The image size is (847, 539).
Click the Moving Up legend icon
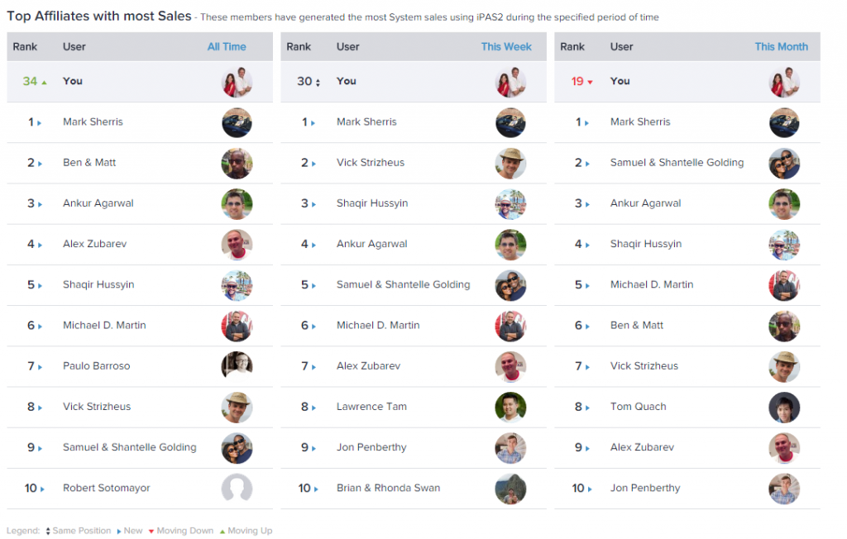pos(222,532)
